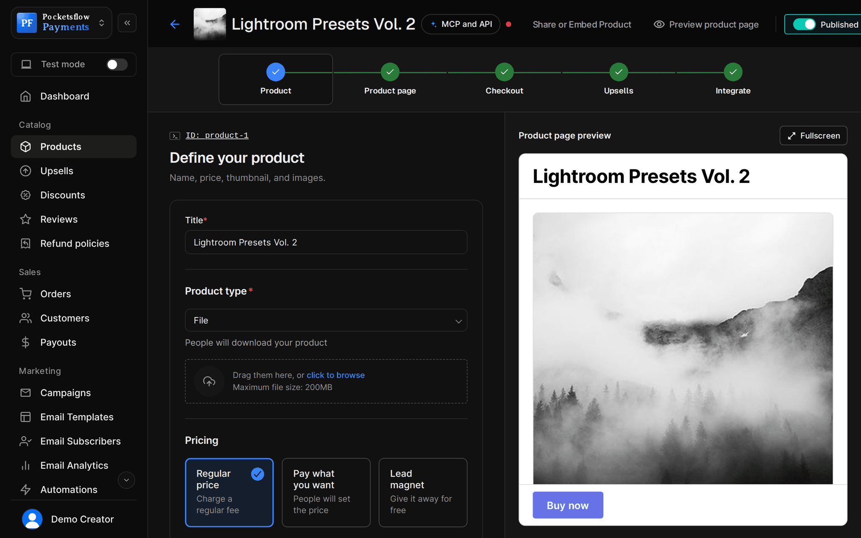The width and height of the screenshot is (861, 538).
Task: Click the Discounts badge icon
Action: pyautogui.click(x=26, y=195)
